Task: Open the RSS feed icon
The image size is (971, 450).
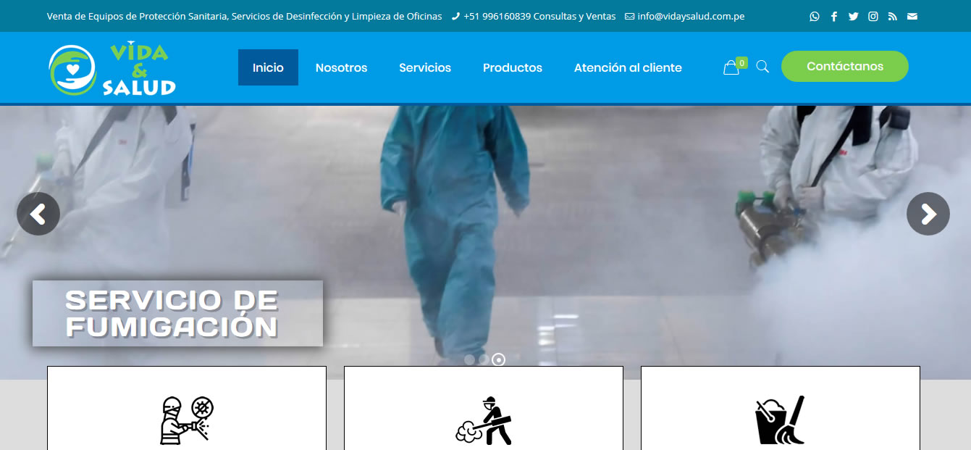Action: point(893,16)
